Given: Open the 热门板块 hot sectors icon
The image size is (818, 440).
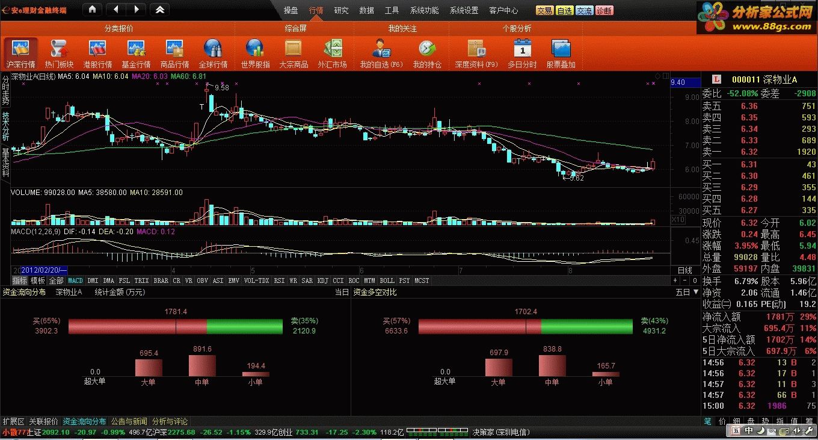Looking at the screenshot, I should point(59,54).
